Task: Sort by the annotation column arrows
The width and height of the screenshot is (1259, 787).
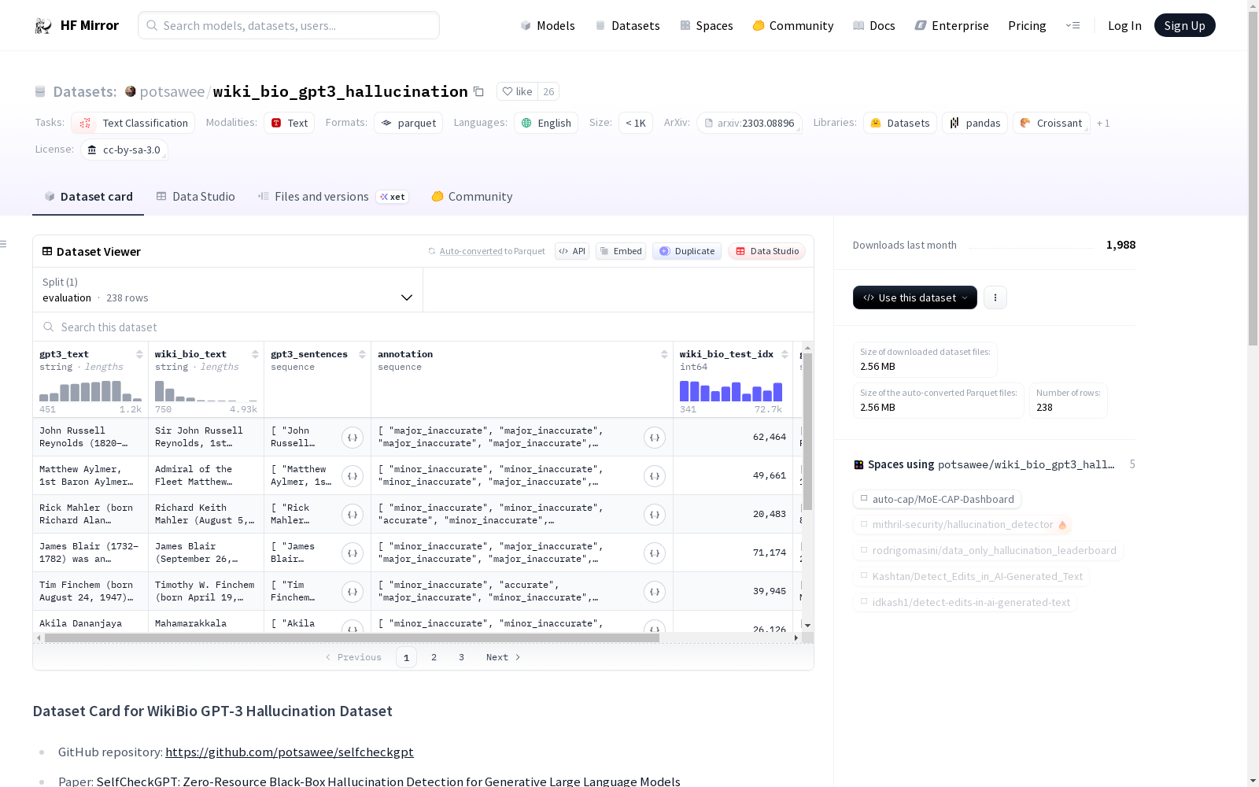Action: pos(664,354)
